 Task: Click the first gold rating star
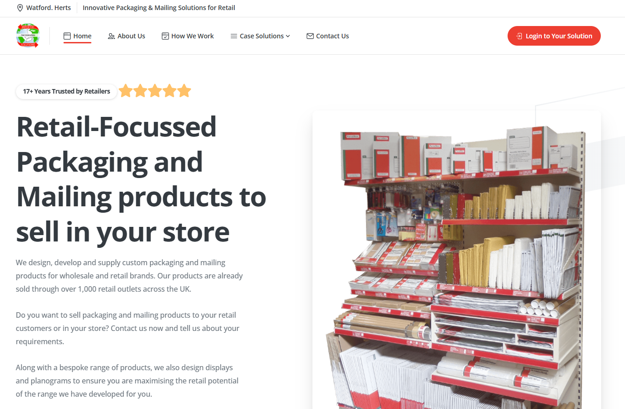point(126,91)
